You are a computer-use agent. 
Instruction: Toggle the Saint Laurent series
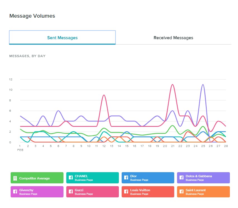[x=203, y=192]
